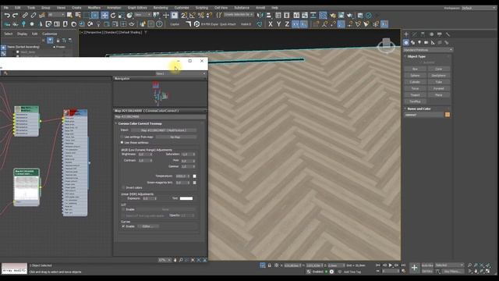Select the Geometry category icon

tap(406, 42)
